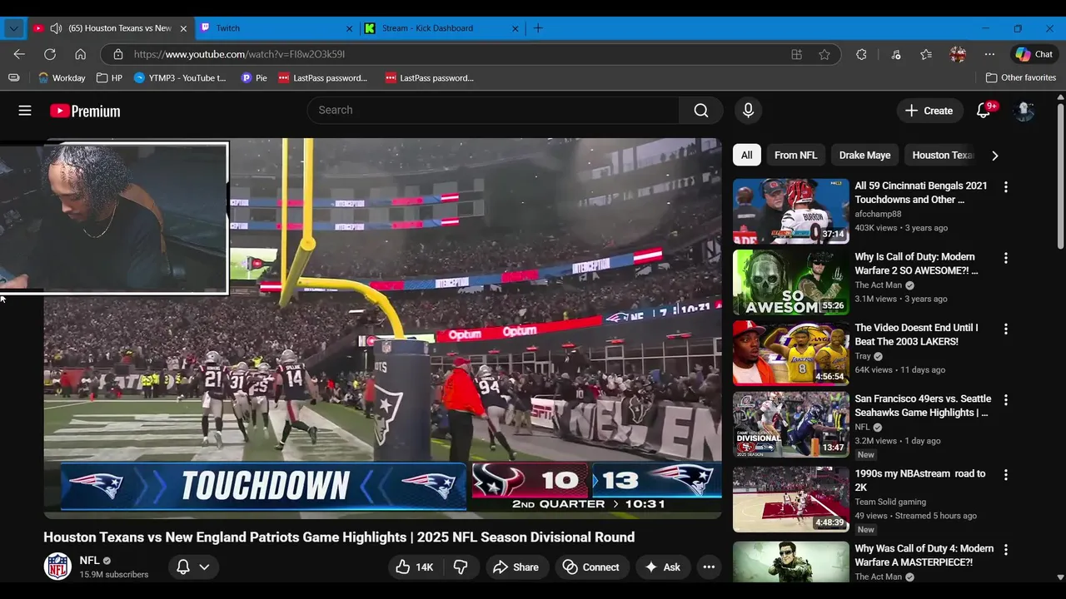Click the browser address bar URL
The width and height of the screenshot is (1066, 599).
pos(239,54)
